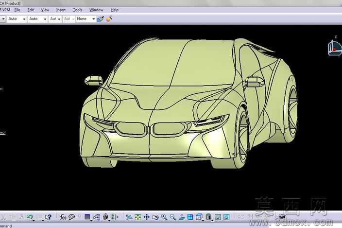
Task: Open the Window menu
Action: [x=96, y=10]
